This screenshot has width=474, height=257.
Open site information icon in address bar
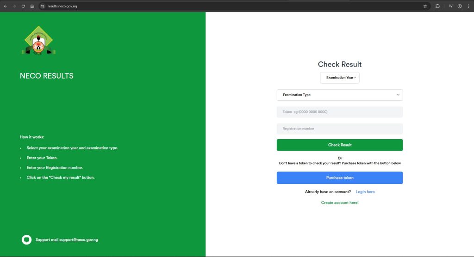43,6
